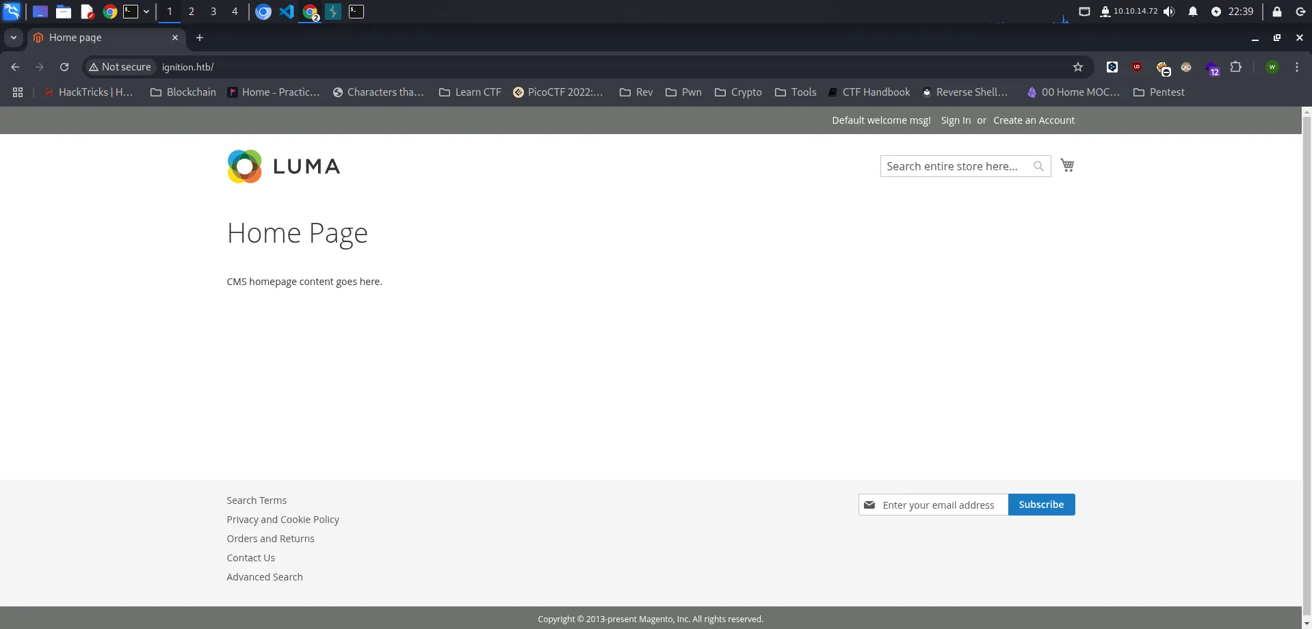Open the browser extensions puzzle icon
Image resolution: width=1312 pixels, height=629 pixels.
(x=1235, y=67)
